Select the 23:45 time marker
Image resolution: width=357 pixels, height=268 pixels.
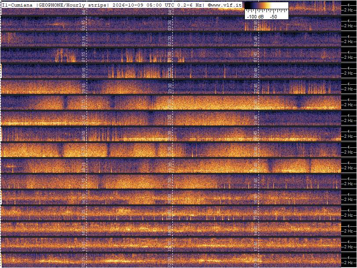256,89
